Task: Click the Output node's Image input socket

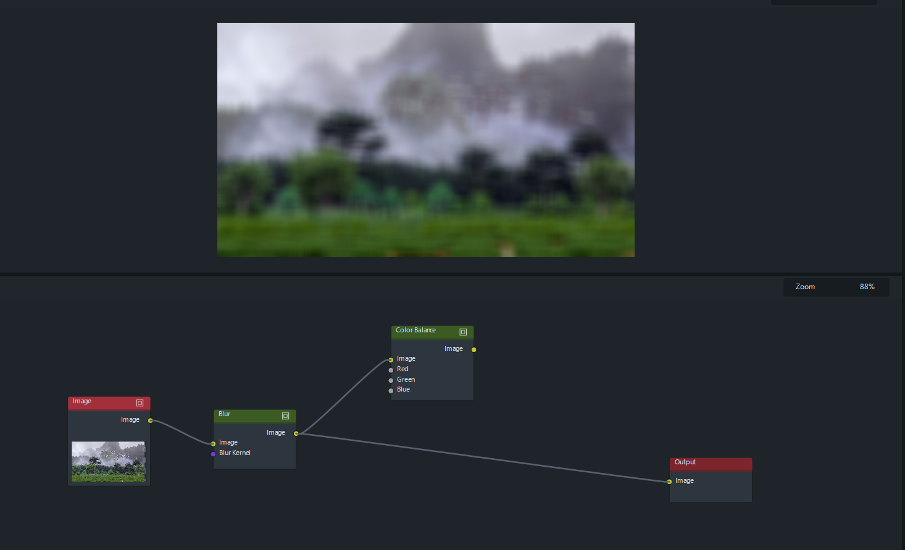Action: click(669, 481)
